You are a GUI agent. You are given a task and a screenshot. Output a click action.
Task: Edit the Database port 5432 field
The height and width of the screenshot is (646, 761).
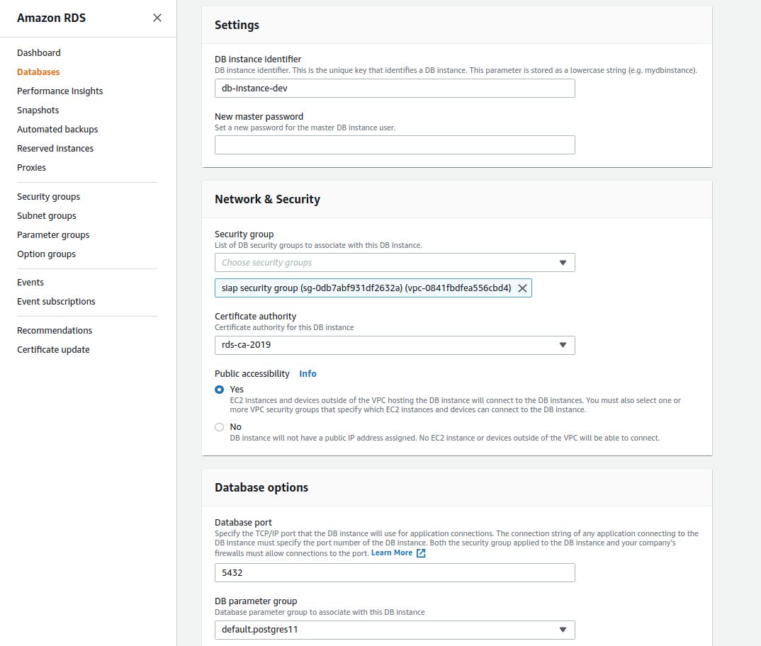coord(395,573)
